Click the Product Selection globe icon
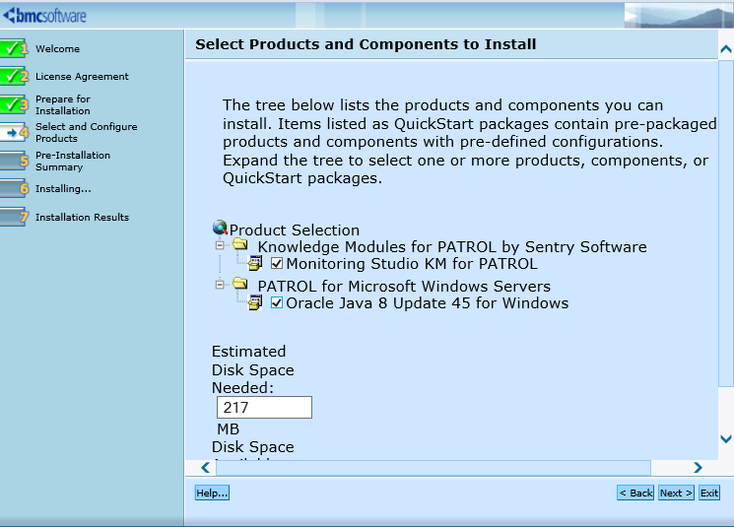Screen dimensions: 734x527 pyautogui.click(x=220, y=228)
